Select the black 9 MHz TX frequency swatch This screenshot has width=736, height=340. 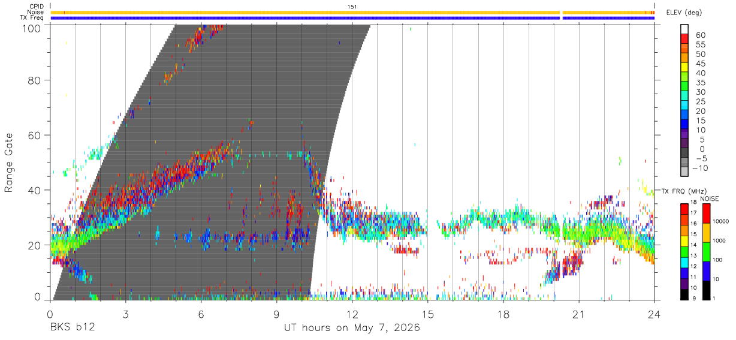(684, 293)
